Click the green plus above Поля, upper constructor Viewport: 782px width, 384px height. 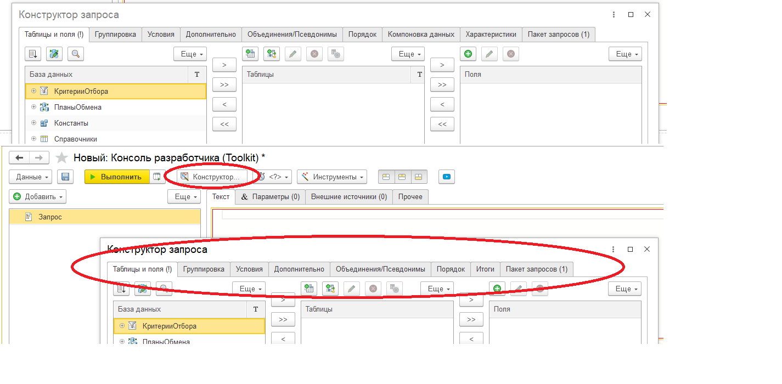tap(468, 54)
